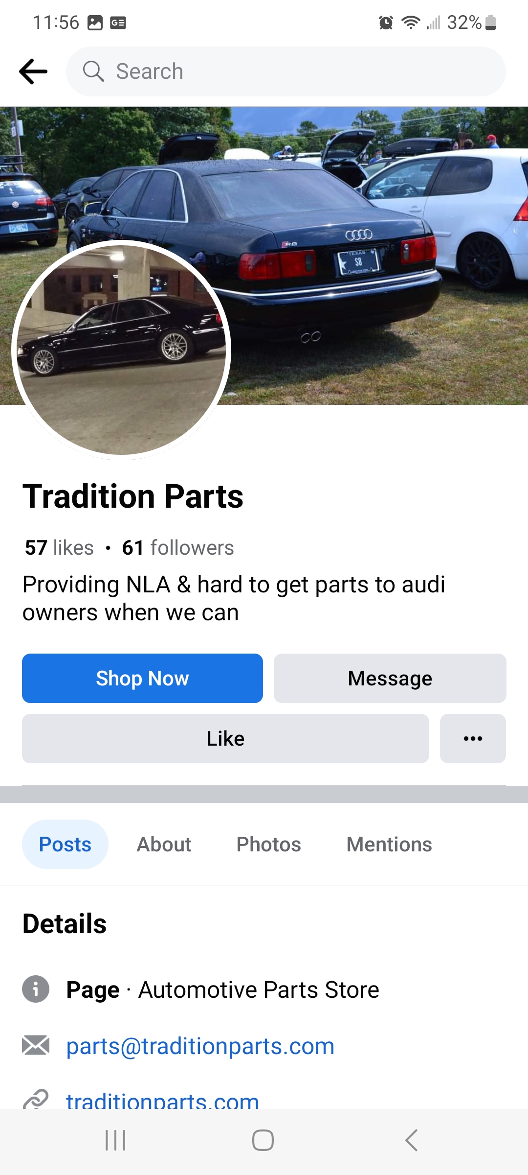The width and height of the screenshot is (528, 1175).
Task: Tap the back arrow icon
Action: 33,71
